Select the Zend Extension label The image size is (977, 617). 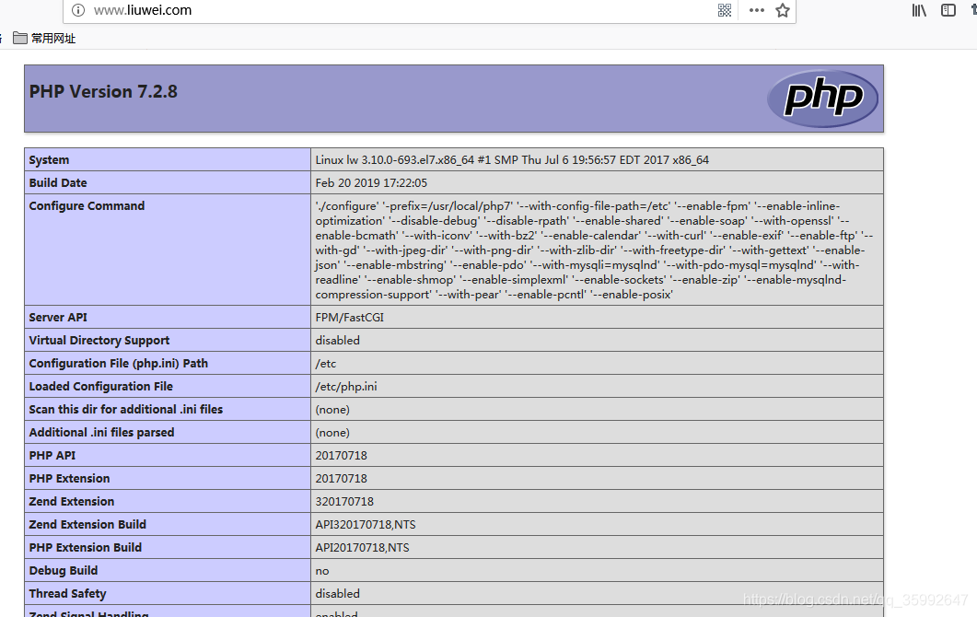pyautogui.click(x=72, y=502)
